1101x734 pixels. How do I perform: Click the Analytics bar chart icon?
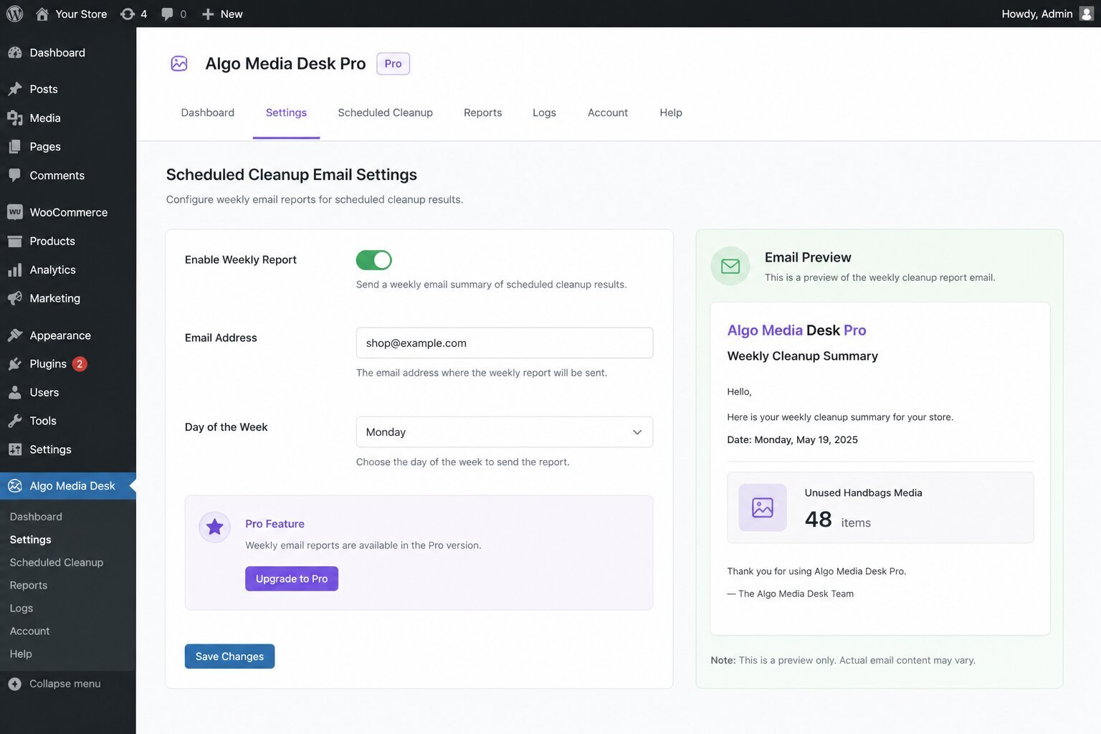pos(15,270)
